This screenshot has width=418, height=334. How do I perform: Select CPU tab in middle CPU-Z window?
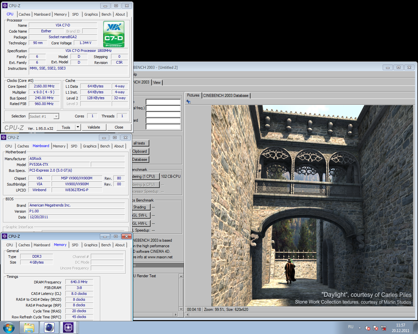point(9,146)
